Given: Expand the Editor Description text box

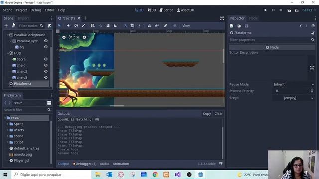Looking at the screenshot, I should point(312,68).
